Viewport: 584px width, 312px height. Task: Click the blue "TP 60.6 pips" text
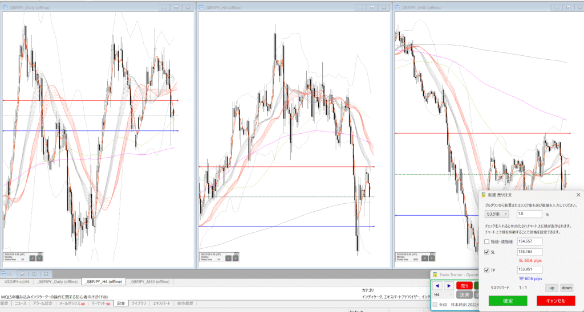pos(530,278)
